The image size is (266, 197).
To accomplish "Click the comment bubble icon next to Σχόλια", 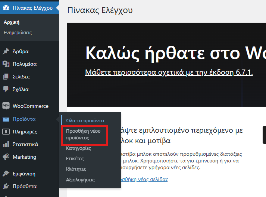I will (x=6, y=89).
